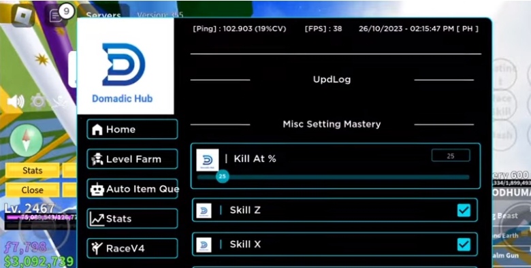Click the Version: 355 text
531x268 pixels.
(160, 15)
